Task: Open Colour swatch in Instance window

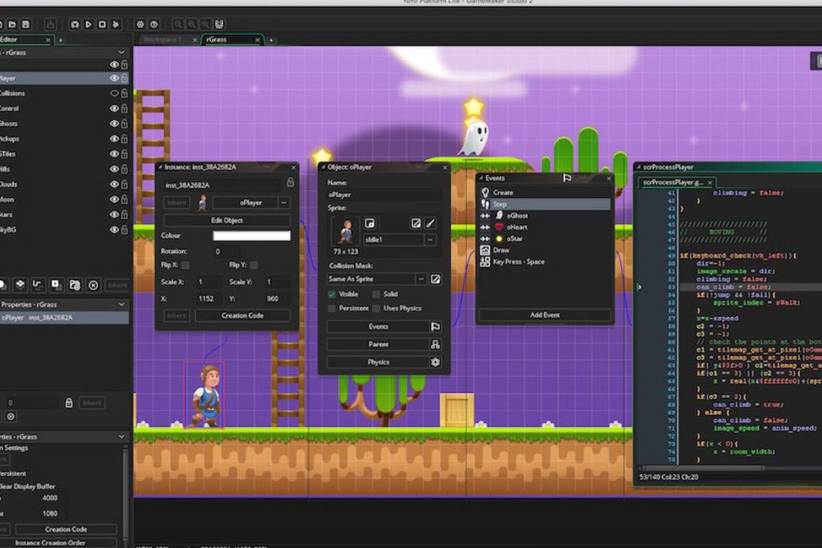Action: point(251,236)
